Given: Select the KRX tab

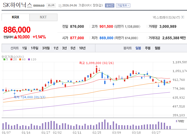Looking at the screenshot, I should pos(15,17).
